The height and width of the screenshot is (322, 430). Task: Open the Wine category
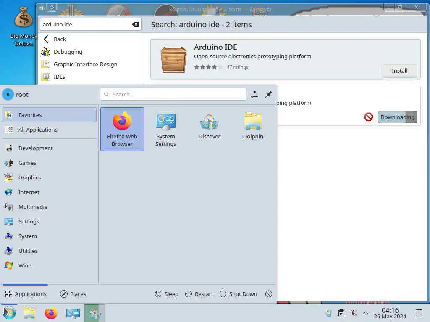[x=49, y=265]
